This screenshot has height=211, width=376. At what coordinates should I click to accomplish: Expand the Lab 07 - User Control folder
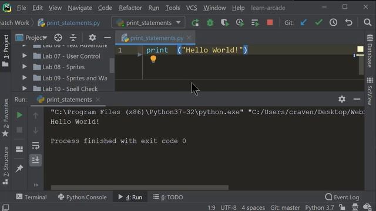tap(24, 56)
